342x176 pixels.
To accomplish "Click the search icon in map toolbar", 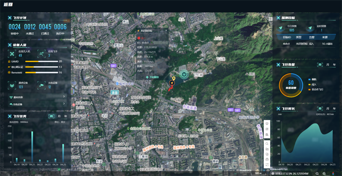I will point(267,144).
